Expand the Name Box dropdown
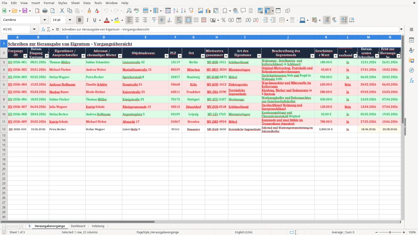This screenshot has height=235, width=418. tap(34, 29)
